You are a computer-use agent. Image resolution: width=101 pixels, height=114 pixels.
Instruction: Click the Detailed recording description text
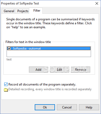coord(50,89)
